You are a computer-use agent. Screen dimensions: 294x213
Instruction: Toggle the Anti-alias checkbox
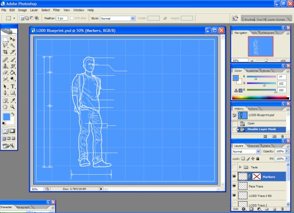pyautogui.click(x=72, y=18)
